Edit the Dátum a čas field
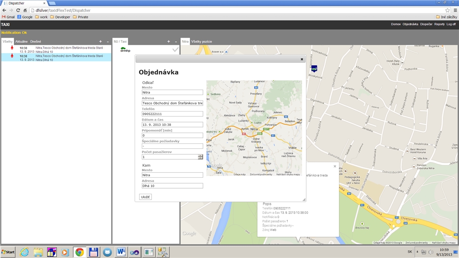The width and height of the screenshot is (459, 258). [172, 124]
